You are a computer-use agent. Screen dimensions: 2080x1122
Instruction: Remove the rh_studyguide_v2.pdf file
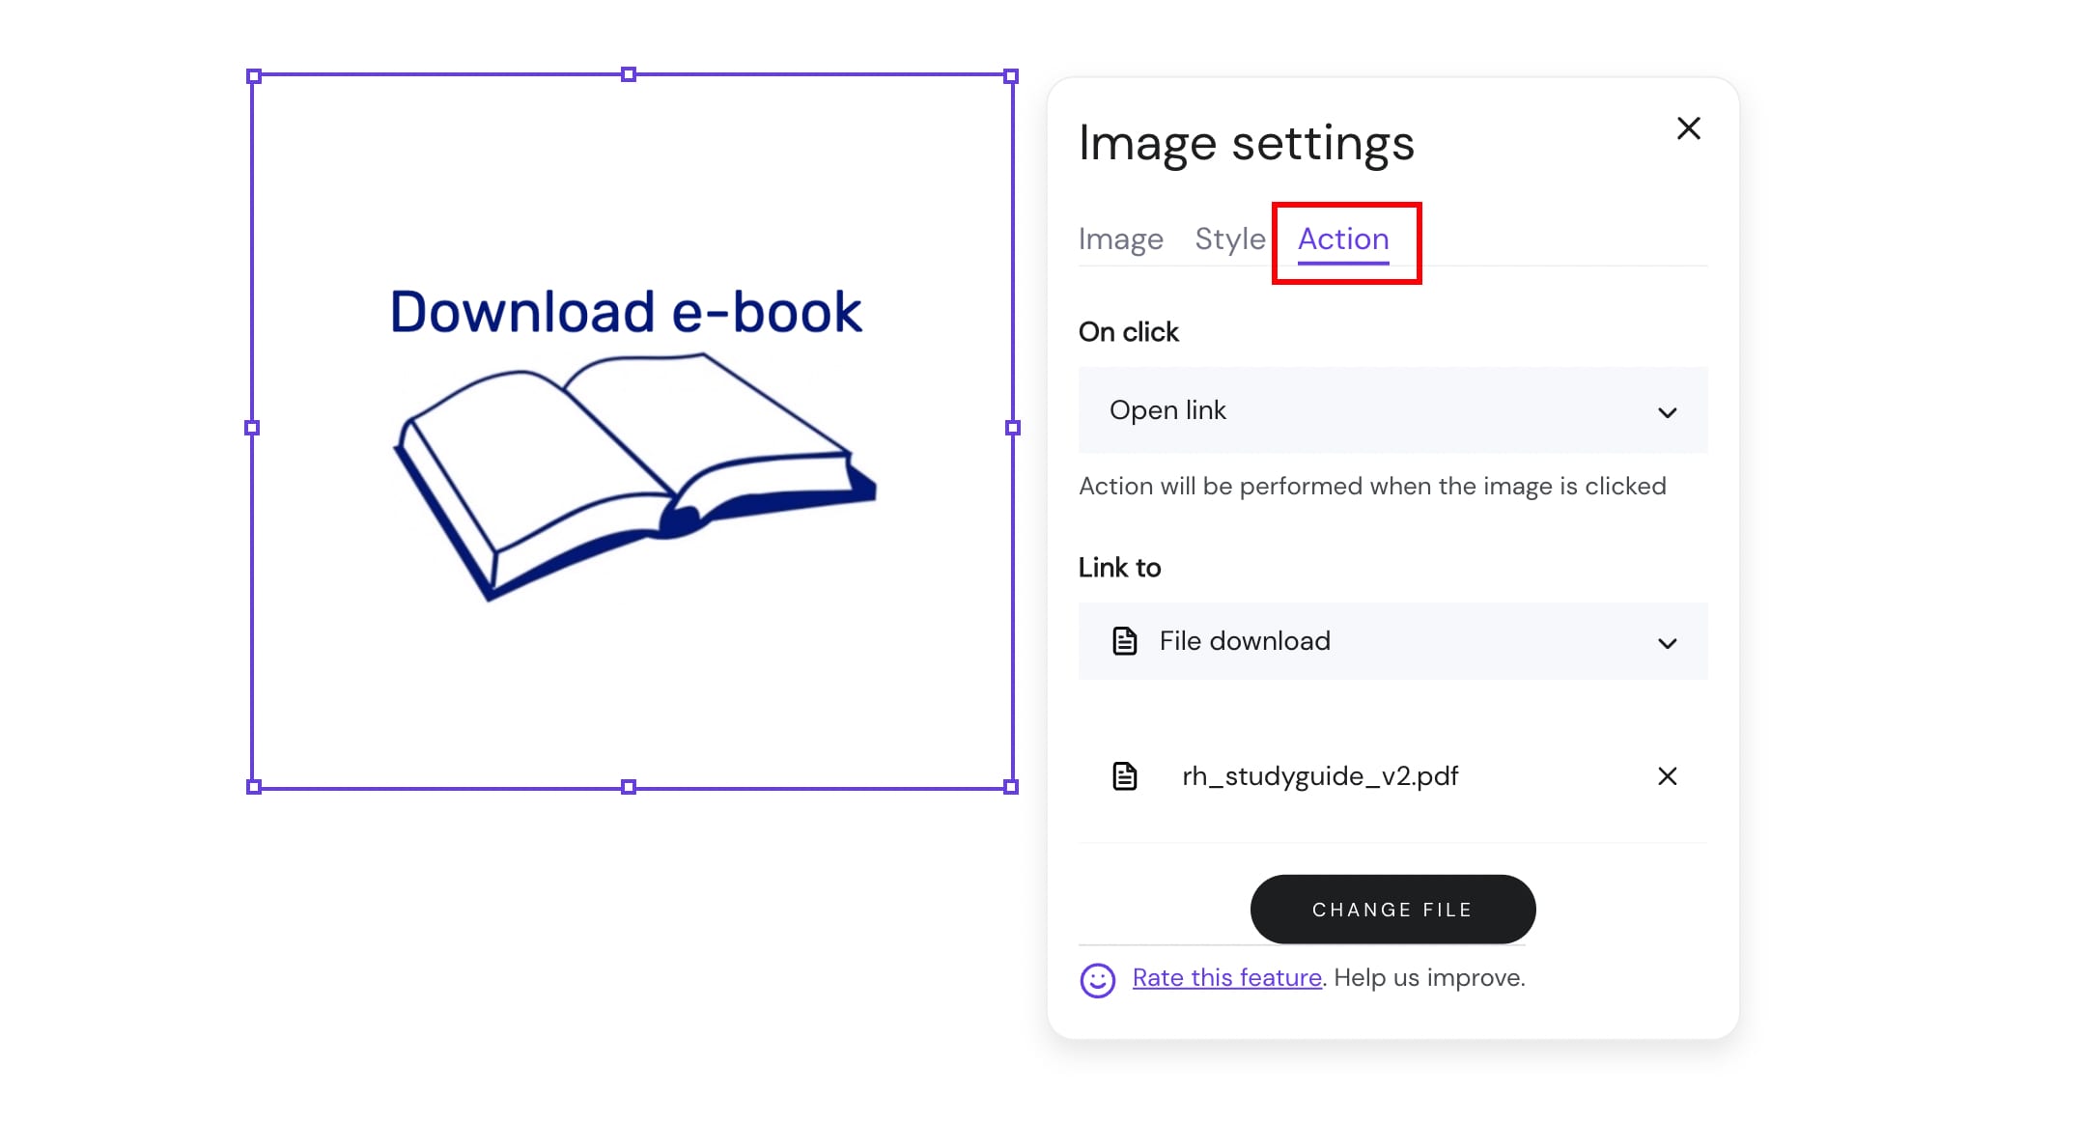1667,776
